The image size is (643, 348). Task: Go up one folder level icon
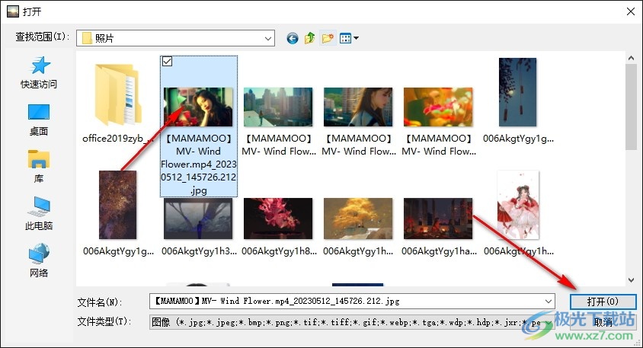coord(309,38)
